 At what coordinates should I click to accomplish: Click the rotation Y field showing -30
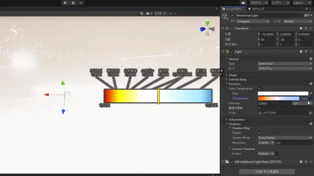[x=287, y=40]
